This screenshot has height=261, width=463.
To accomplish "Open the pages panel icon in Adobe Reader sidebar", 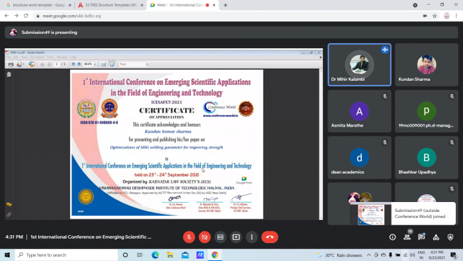I will (9, 74).
